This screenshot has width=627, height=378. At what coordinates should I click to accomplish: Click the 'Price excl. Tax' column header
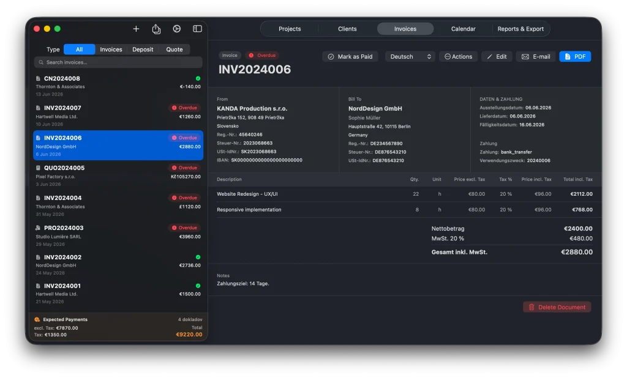[x=470, y=179]
